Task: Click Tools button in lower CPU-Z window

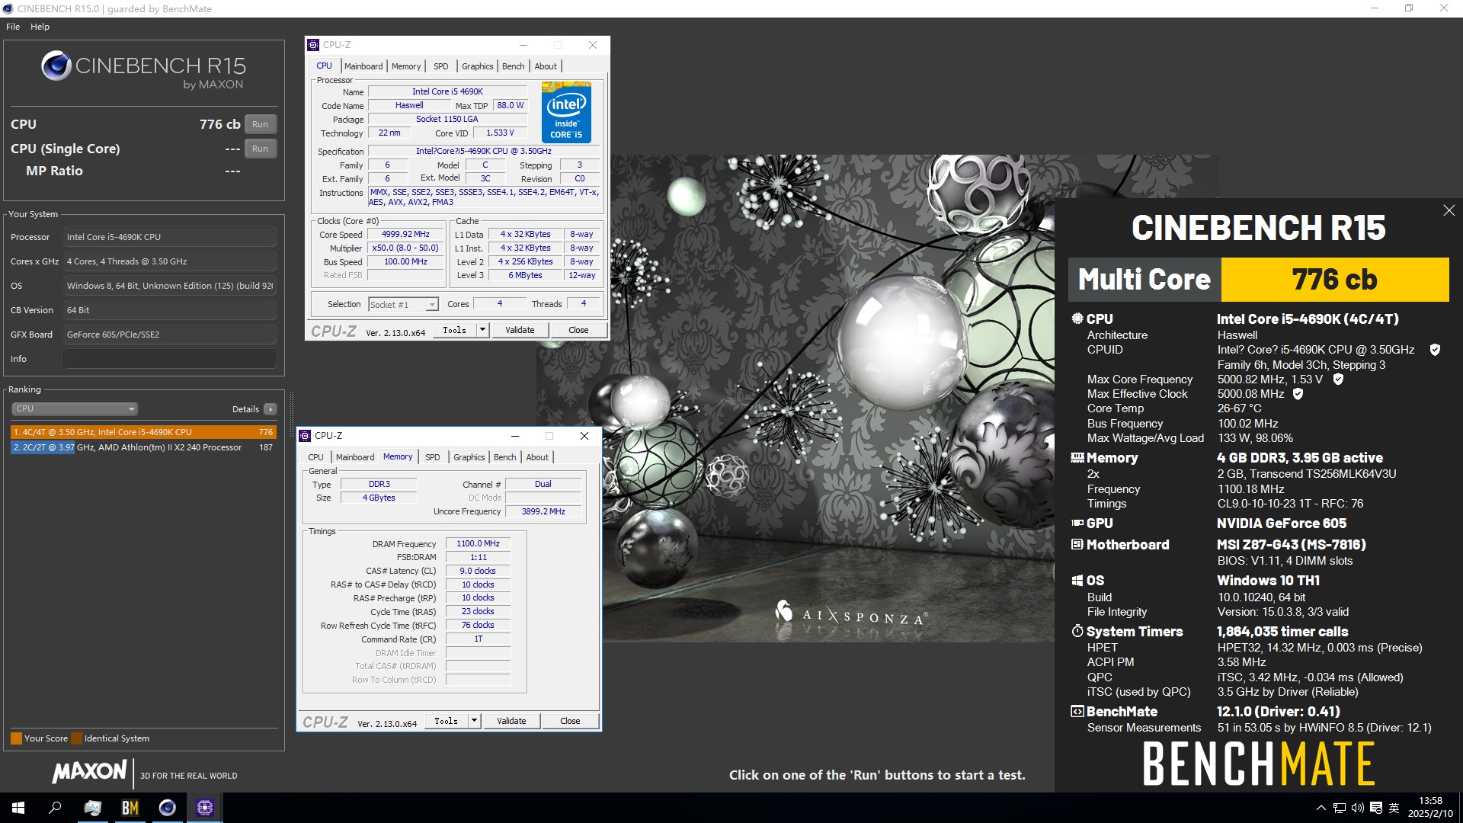Action: (447, 721)
